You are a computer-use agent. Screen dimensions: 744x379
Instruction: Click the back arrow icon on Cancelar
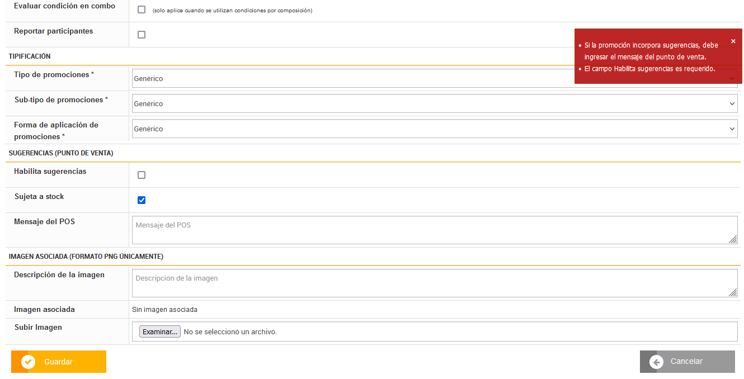[x=656, y=362]
